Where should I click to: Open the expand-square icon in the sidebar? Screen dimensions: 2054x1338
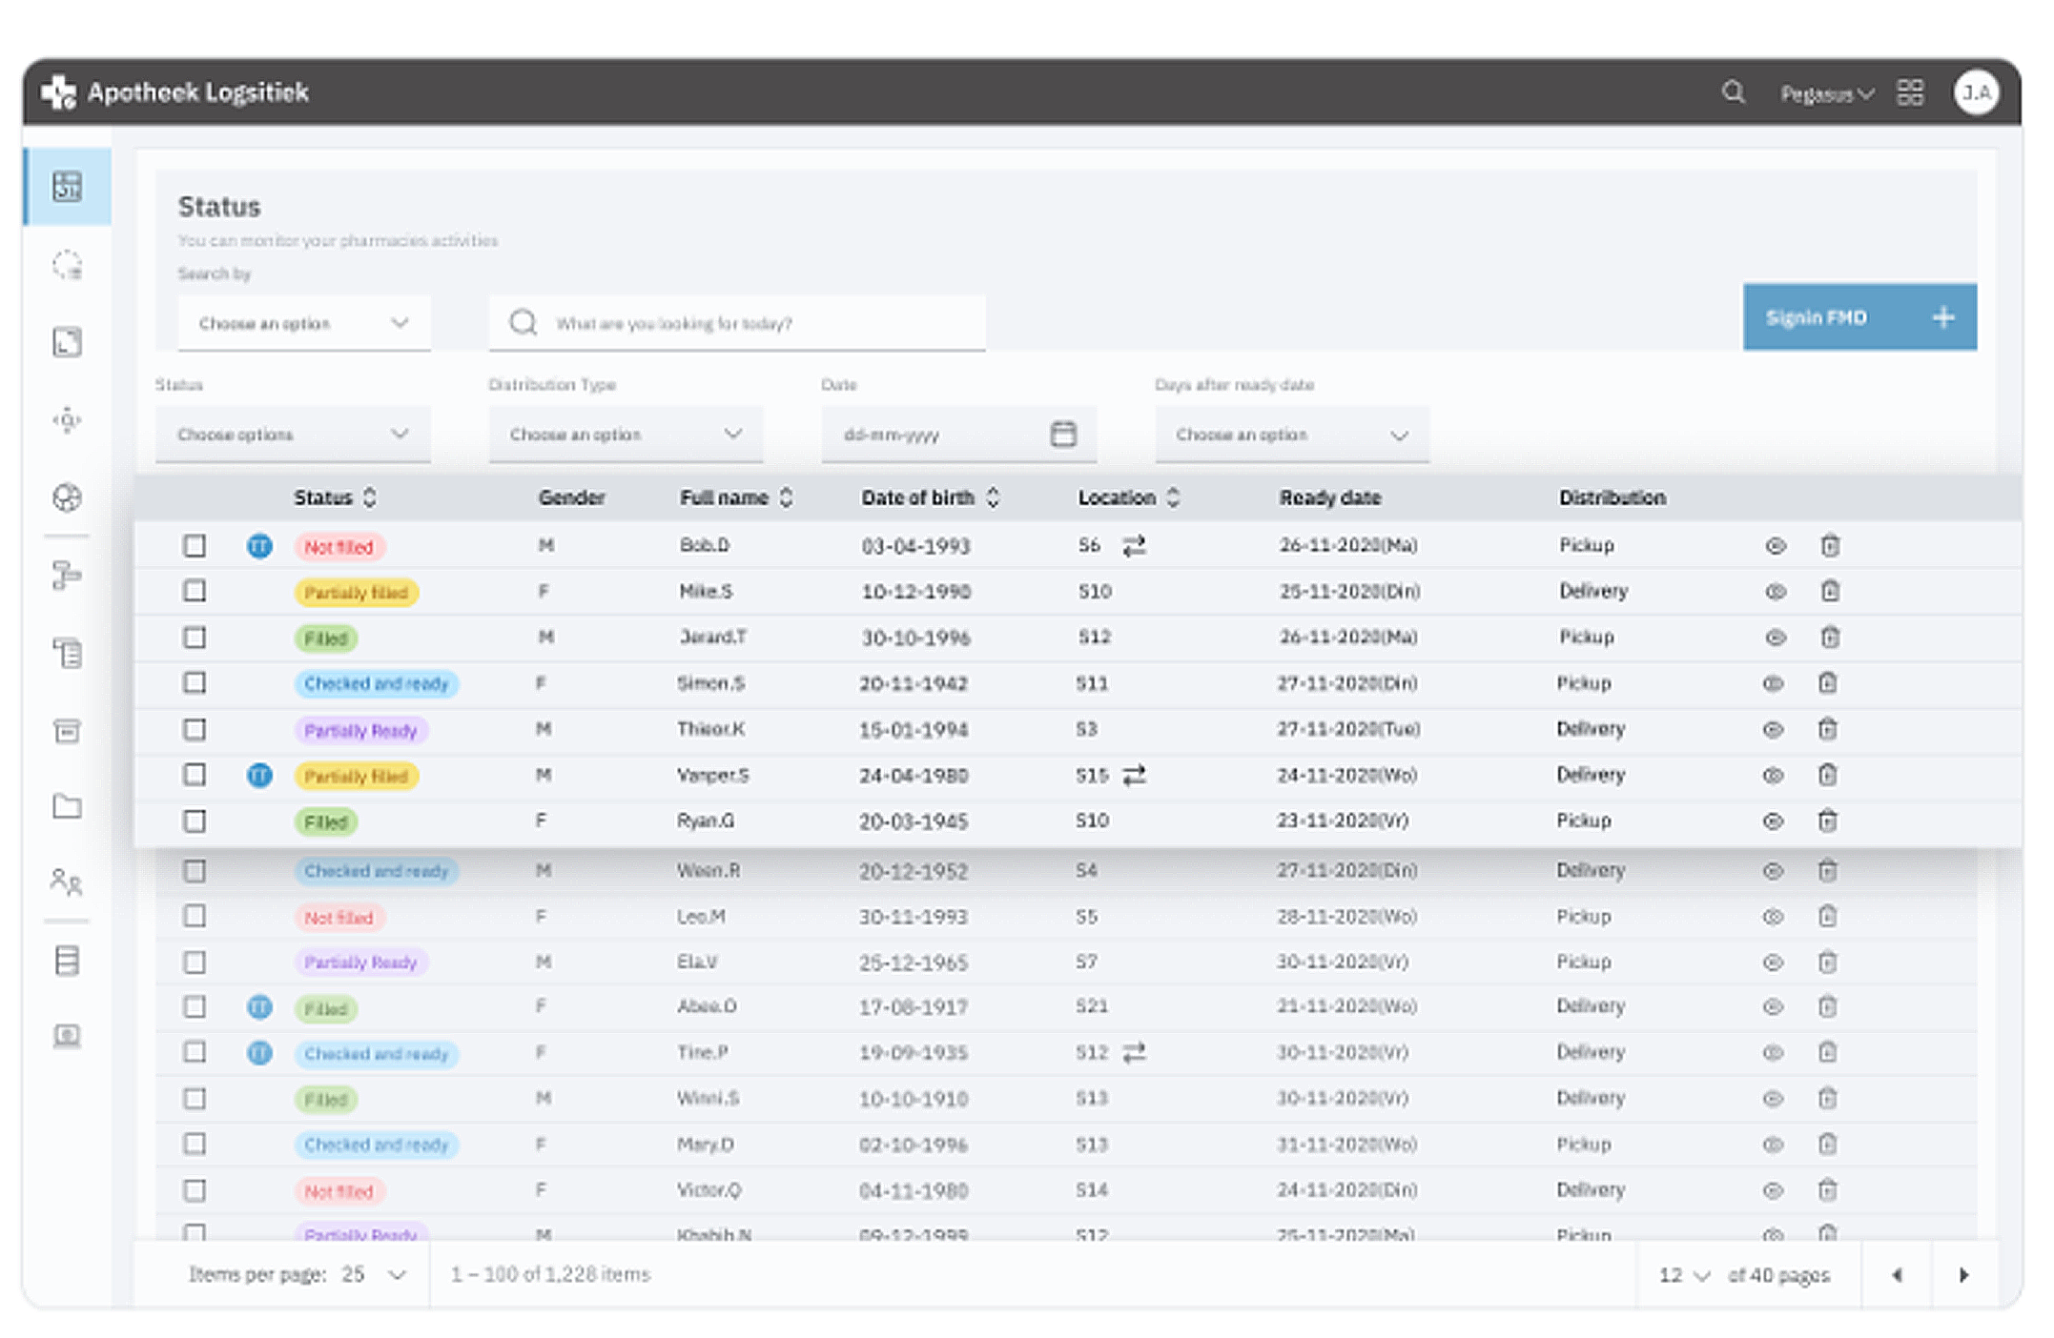[x=67, y=342]
